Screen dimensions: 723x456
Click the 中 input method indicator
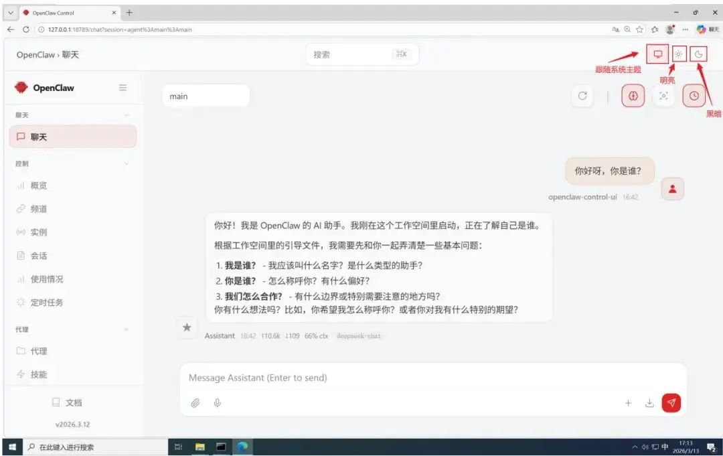click(x=665, y=447)
